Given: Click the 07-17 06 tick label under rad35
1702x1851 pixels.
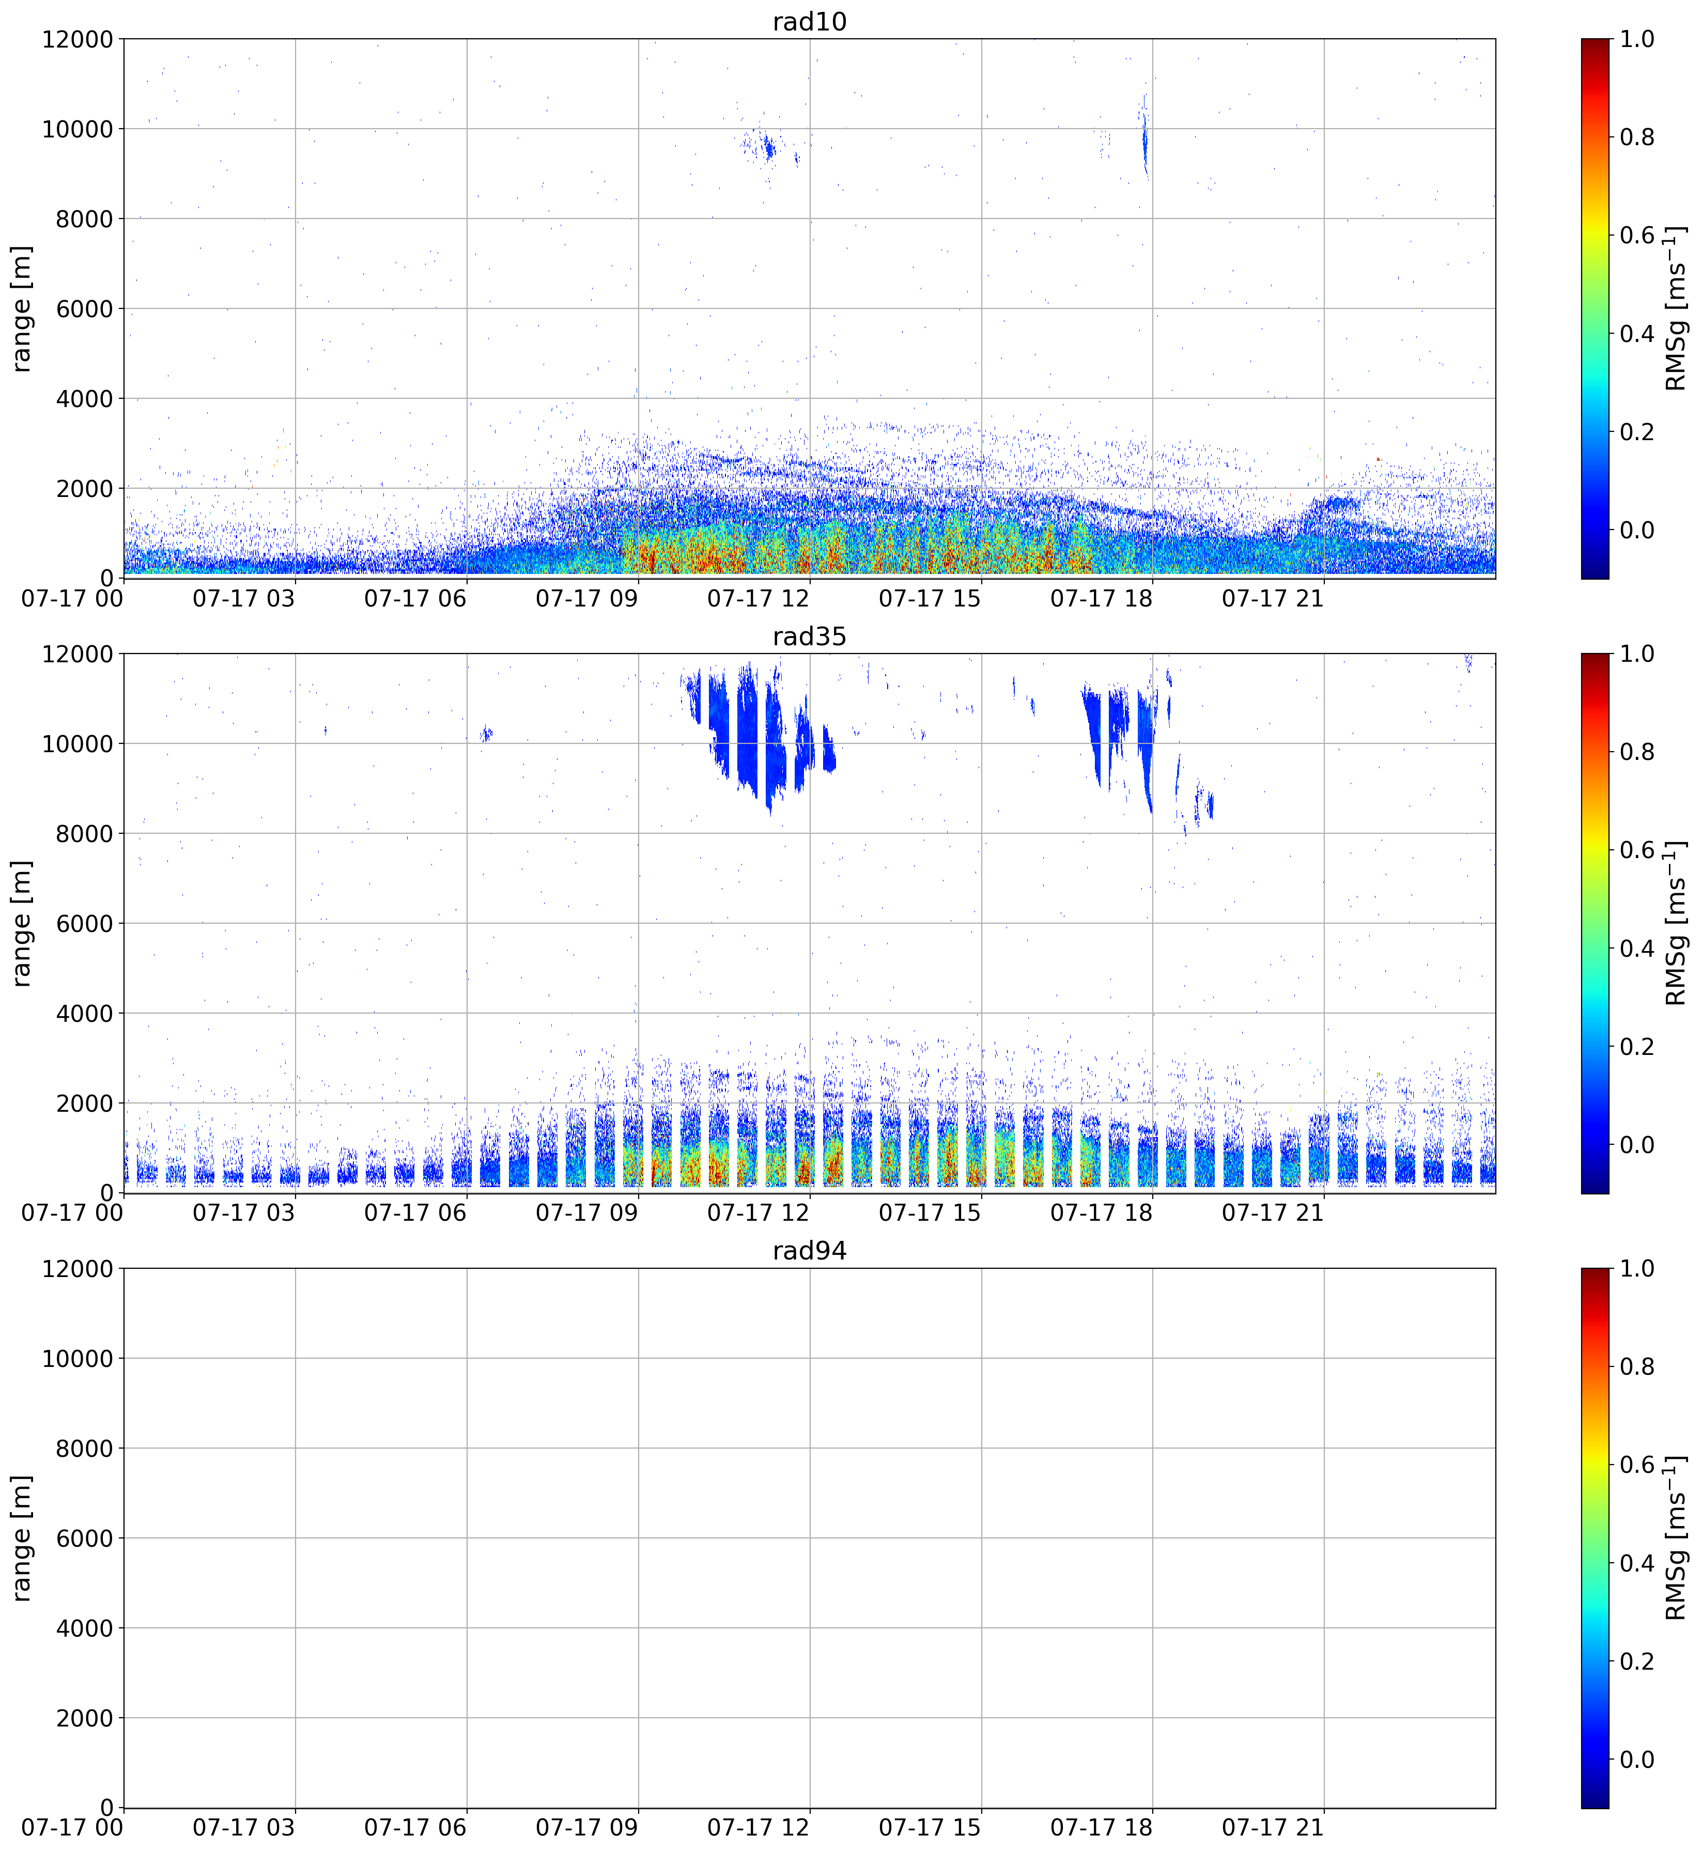Looking at the screenshot, I should click(x=415, y=1213).
